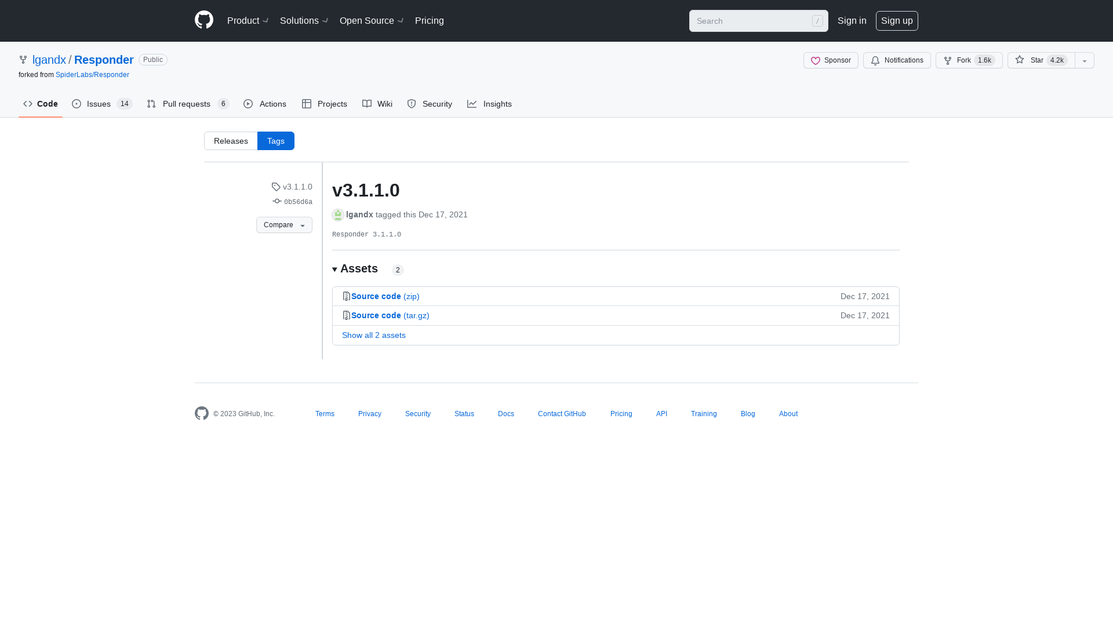This screenshot has height=626, width=1113.
Task: Download Source code (zip)
Action: (385, 296)
